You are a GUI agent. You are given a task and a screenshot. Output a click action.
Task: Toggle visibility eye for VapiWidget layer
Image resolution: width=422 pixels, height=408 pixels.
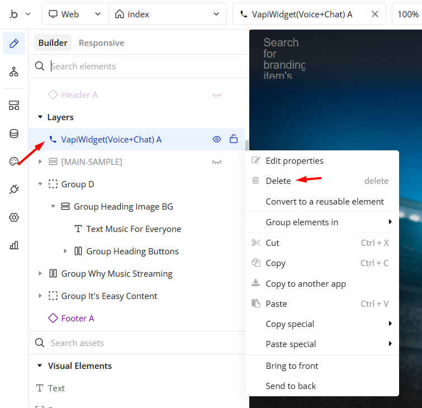(217, 139)
